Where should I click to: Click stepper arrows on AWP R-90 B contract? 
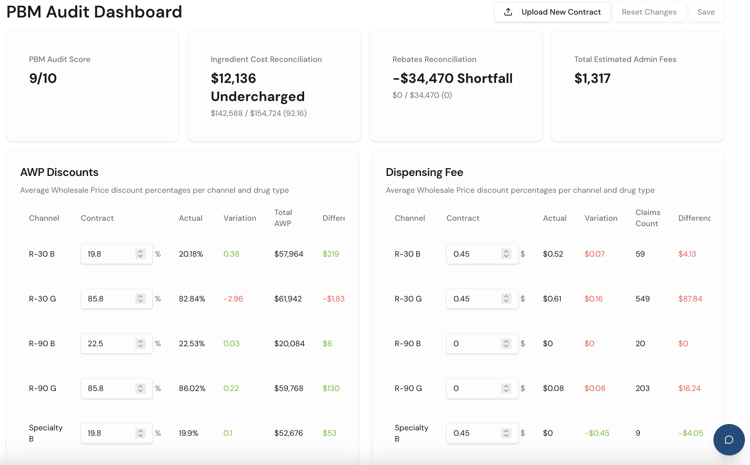tap(140, 343)
